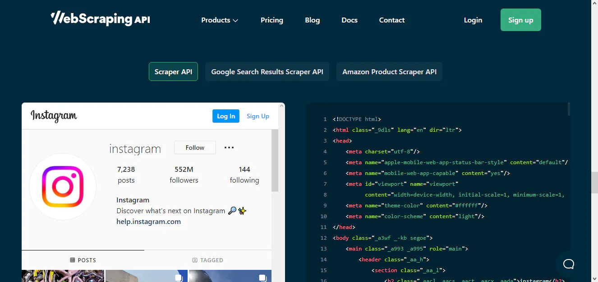Click the blue Log In button

(x=225, y=116)
